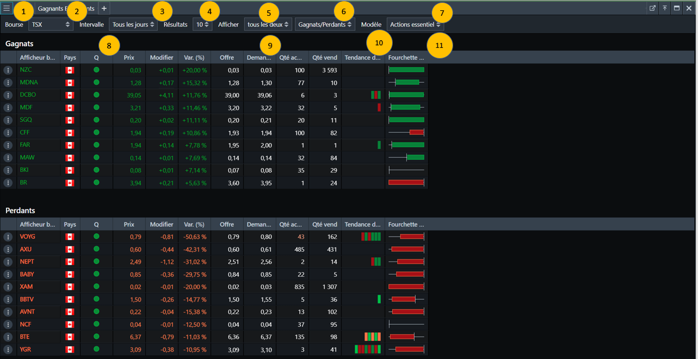
Task: Click three-dot menu beside DCBO row
Action: 8,95
